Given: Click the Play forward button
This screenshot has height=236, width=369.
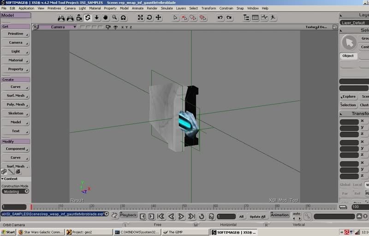Looking at the screenshot, I should pyautogui.click(x=181, y=216).
